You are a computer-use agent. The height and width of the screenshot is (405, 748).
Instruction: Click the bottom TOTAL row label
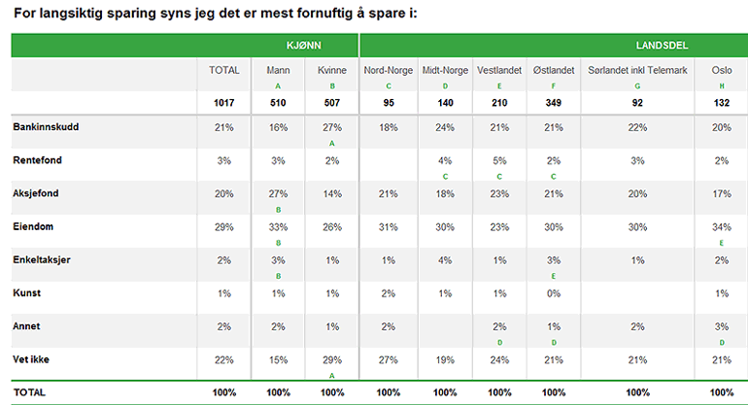(28, 392)
